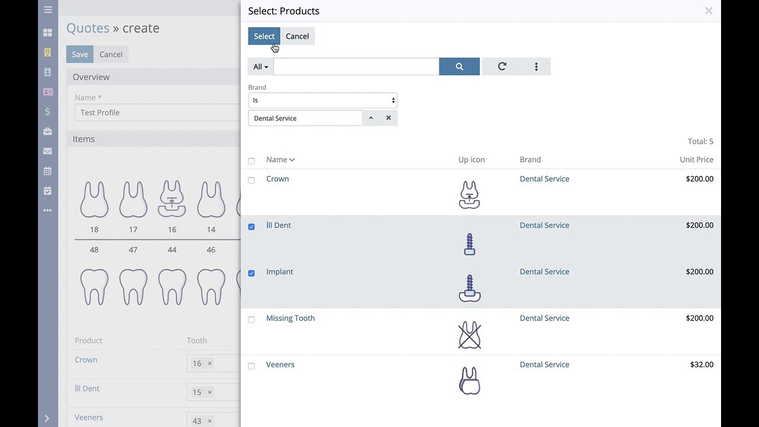Open the building (Accounts) sidebar icon
Screen dimensions: 759x427
(48, 52)
